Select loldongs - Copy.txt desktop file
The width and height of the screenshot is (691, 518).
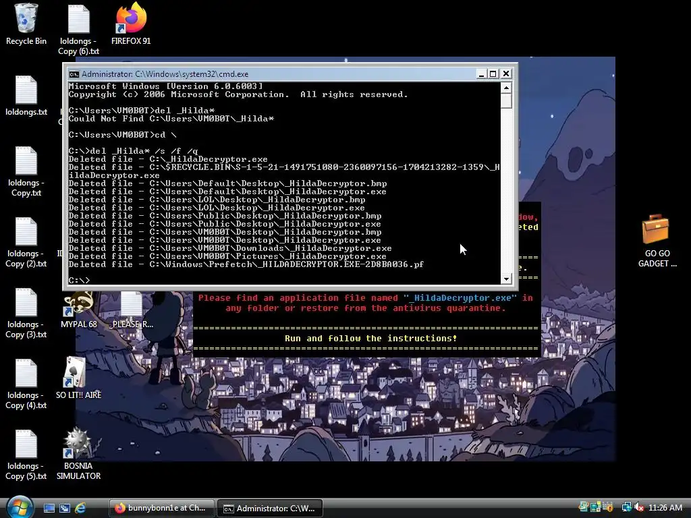coord(26,171)
